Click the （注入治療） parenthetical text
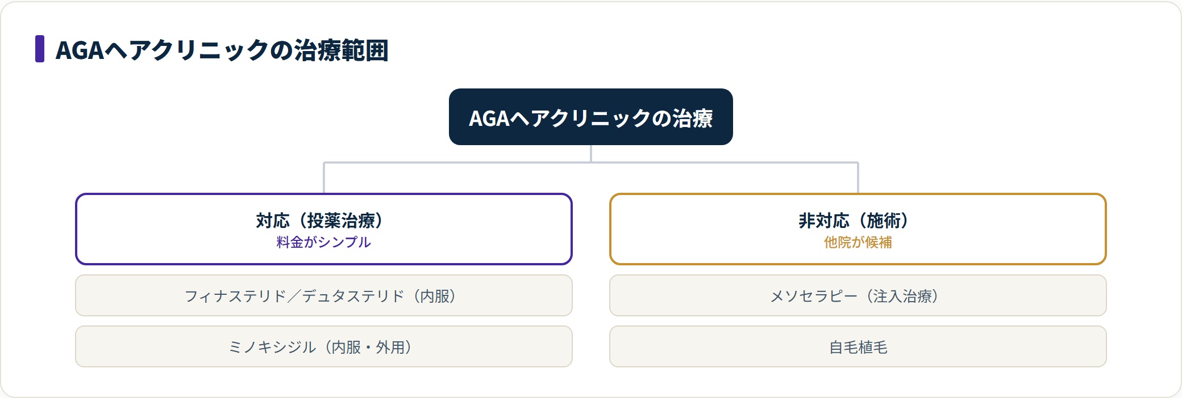The height and width of the screenshot is (398, 1182). coord(902,296)
